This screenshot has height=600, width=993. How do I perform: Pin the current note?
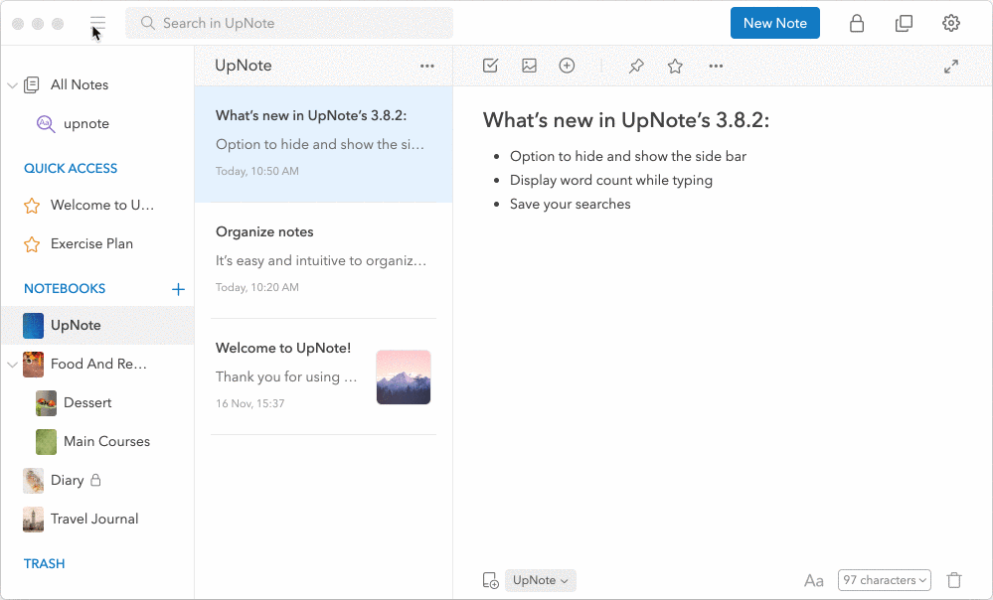click(x=635, y=66)
